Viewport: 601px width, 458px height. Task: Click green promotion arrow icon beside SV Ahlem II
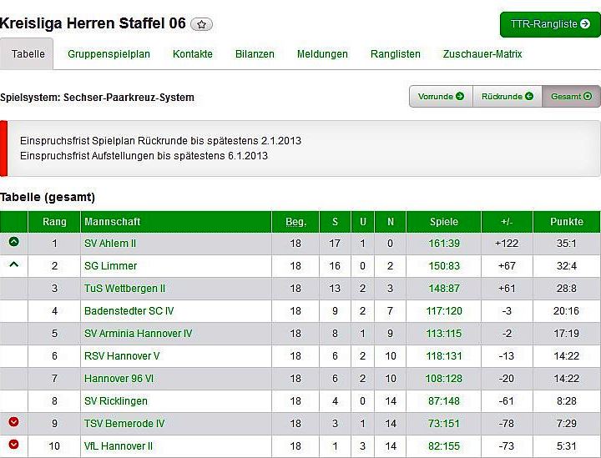pos(13,243)
